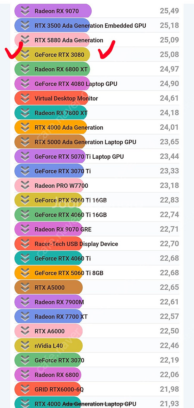Select the score value 23,65
The width and height of the screenshot is (194, 408).
[x=169, y=142]
